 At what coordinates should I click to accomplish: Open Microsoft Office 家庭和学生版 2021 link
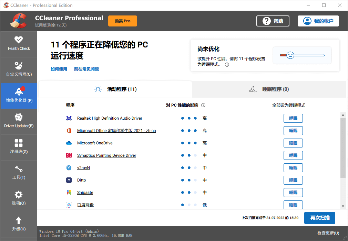[x=116, y=131]
